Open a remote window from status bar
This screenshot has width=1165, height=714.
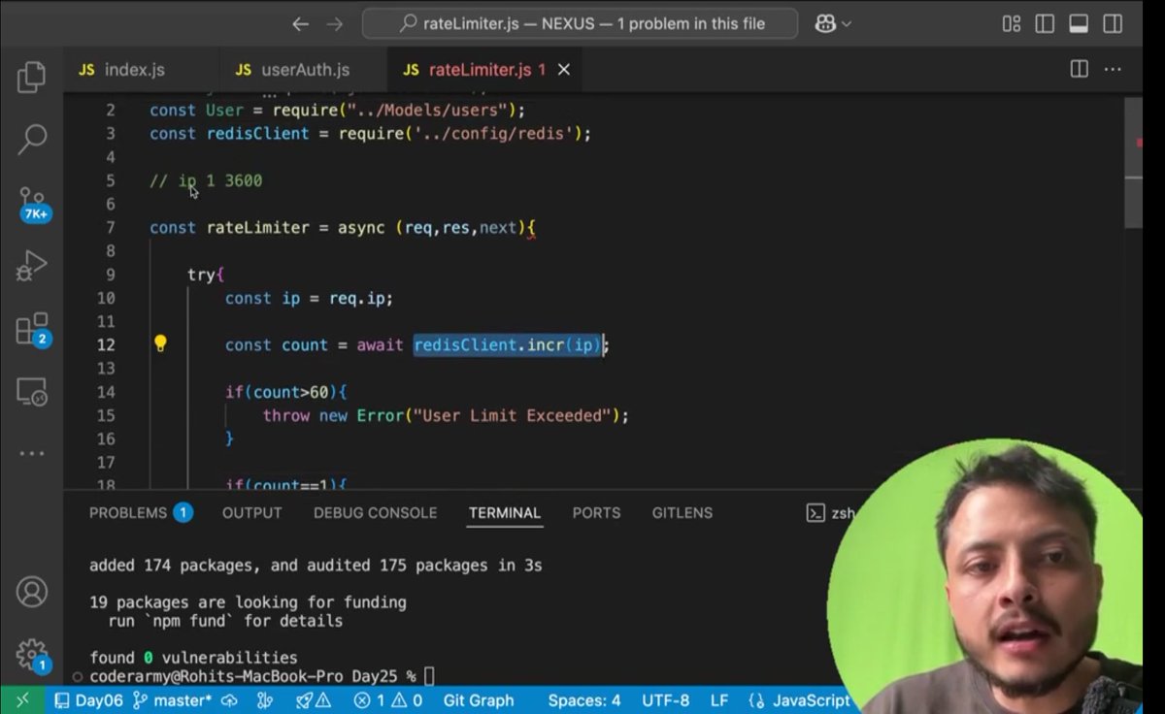21,700
